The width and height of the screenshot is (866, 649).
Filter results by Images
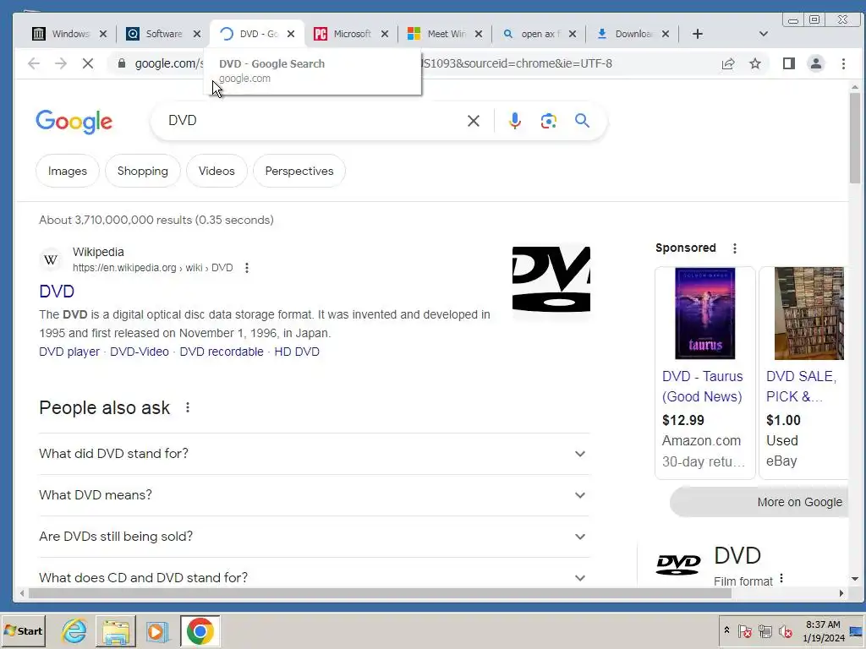pyautogui.click(x=68, y=171)
